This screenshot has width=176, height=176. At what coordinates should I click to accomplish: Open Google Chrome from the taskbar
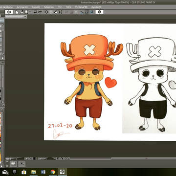pyautogui.click(x=53, y=172)
